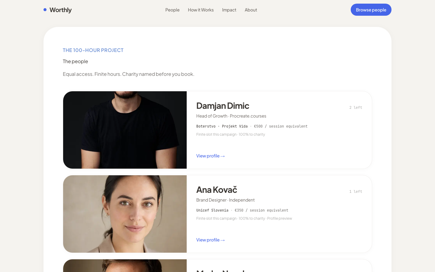Click 'Brand Designer · Independent' text
This screenshot has height=272, width=435.
225,200
